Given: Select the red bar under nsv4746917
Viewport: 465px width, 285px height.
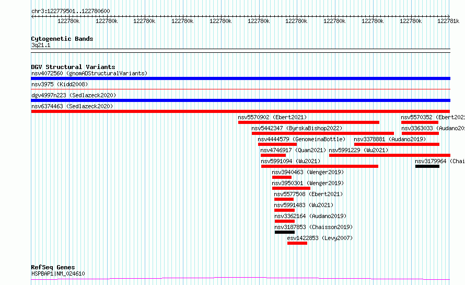Looking at the screenshot, I should 273,155.
